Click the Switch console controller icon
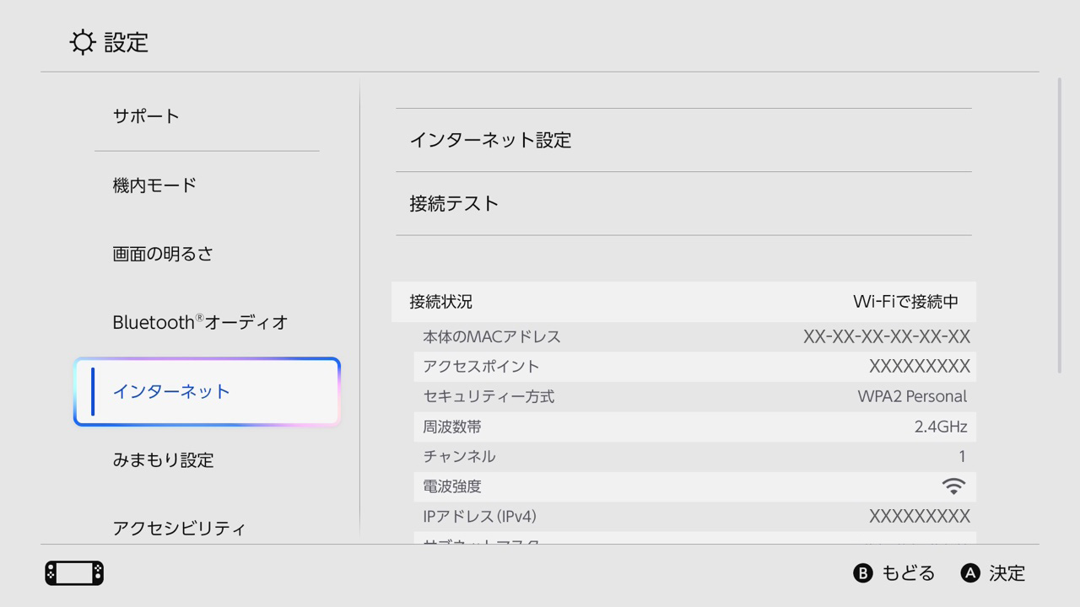The height and width of the screenshot is (607, 1080). [x=74, y=573]
